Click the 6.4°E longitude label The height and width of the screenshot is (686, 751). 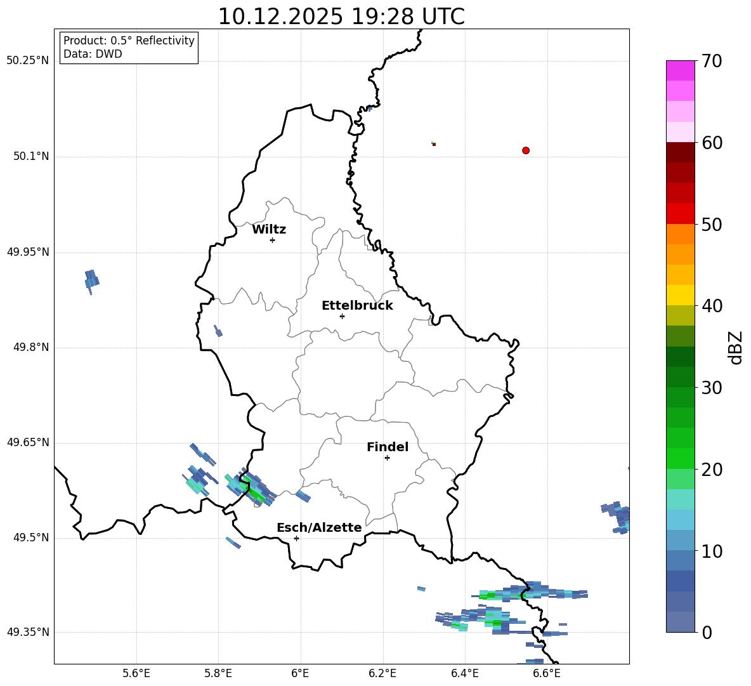(464, 673)
